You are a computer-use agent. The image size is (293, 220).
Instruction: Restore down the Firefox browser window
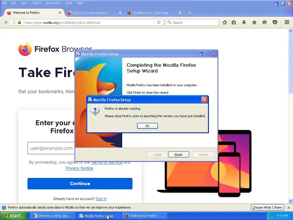(283, 3)
